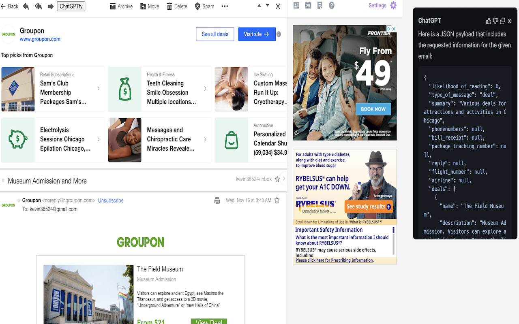The height and width of the screenshot is (324, 519).
Task: Click the kevin36524/Inbox folder label
Action: [254, 179]
